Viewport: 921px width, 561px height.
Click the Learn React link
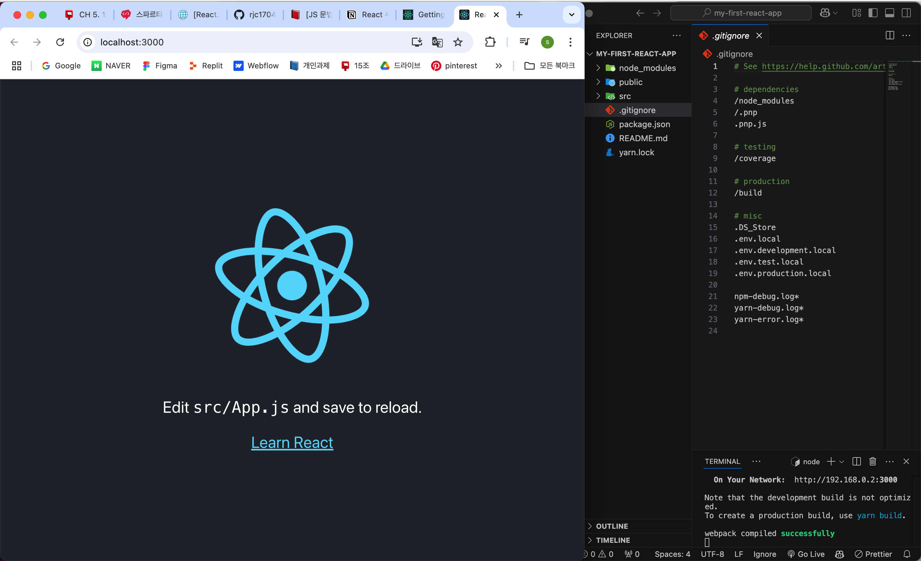[292, 442]
